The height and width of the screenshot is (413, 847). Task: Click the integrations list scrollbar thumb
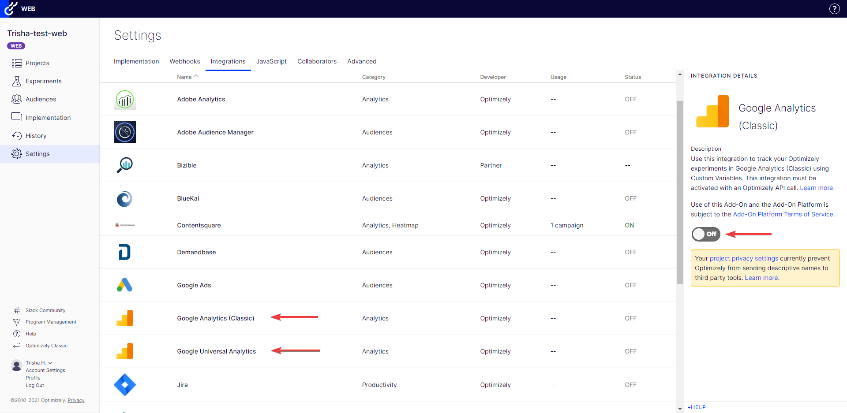tap(680, 193)
